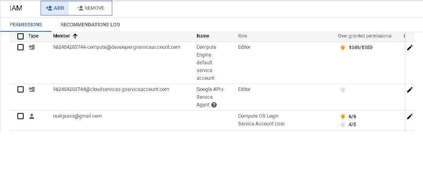
Task: Select the reakjeasz@gmail.com row checkbox
Action: click(21, 116)
